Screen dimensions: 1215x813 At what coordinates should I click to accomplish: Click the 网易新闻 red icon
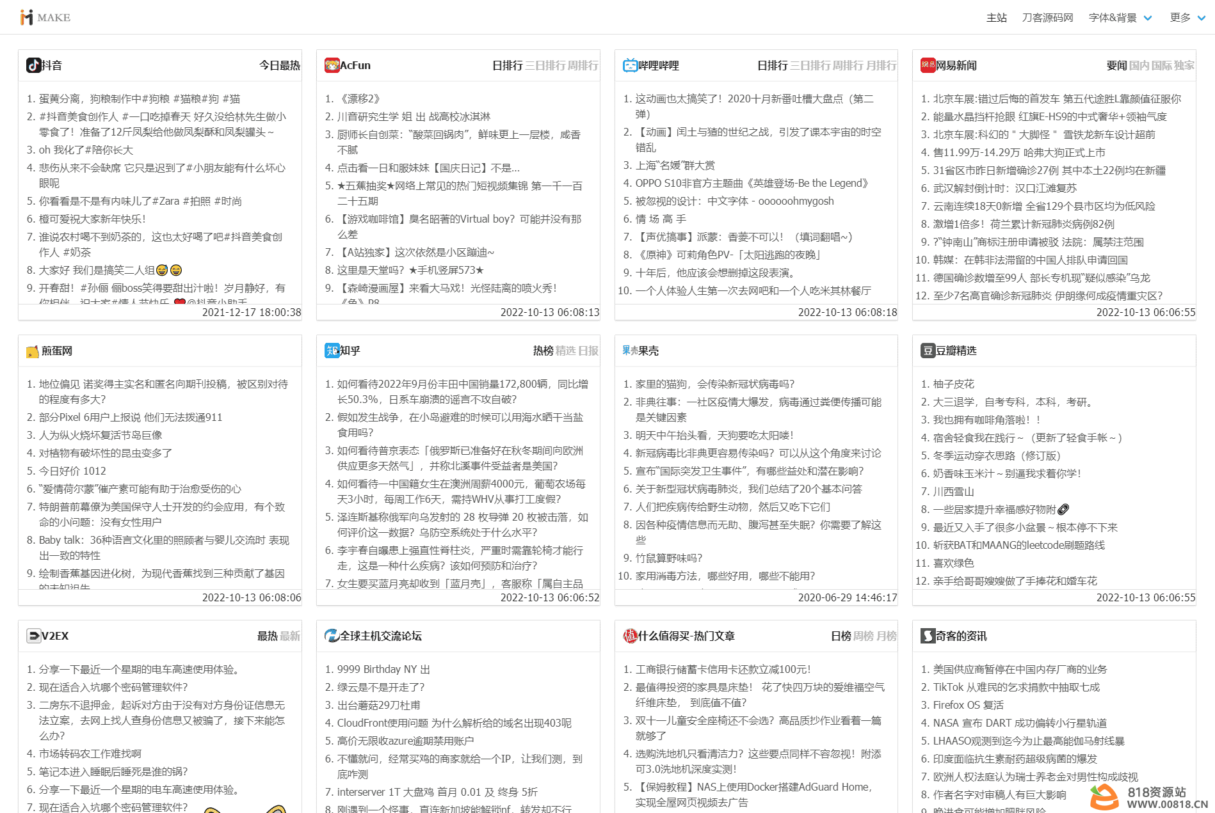point(928,65)
